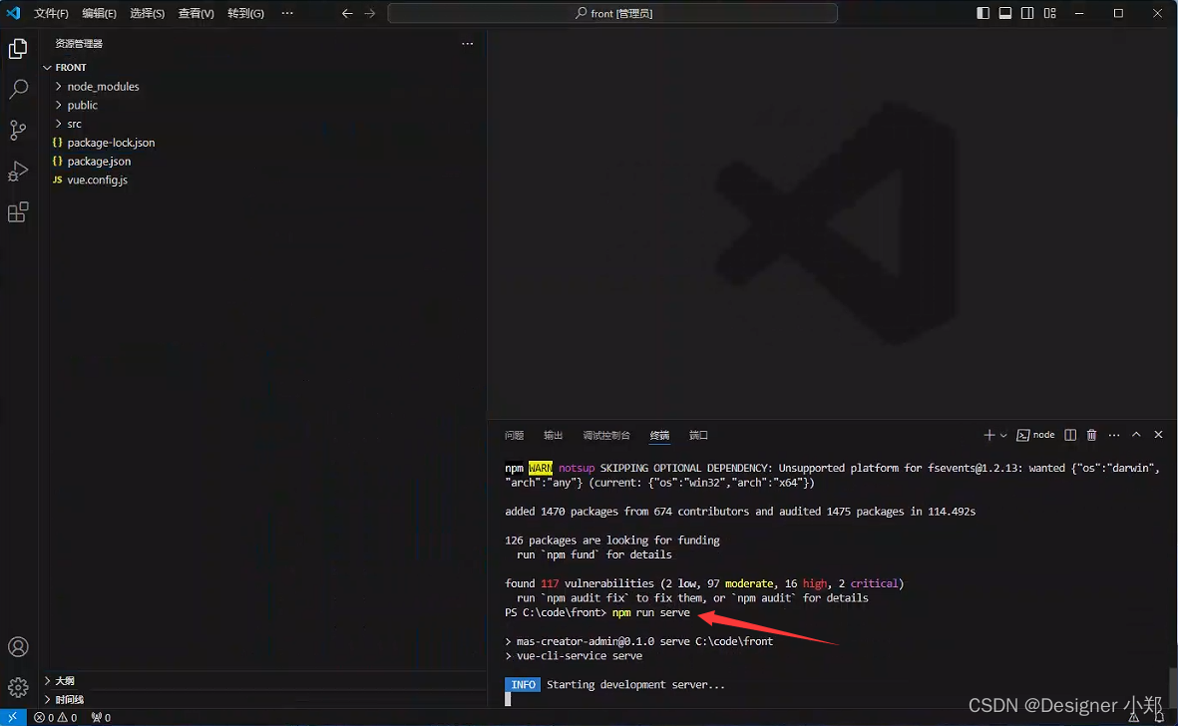This screenshot has width=1178, height=726.
Task: Toggle the bottom panel layout icon
Action: click(1005, 13)
